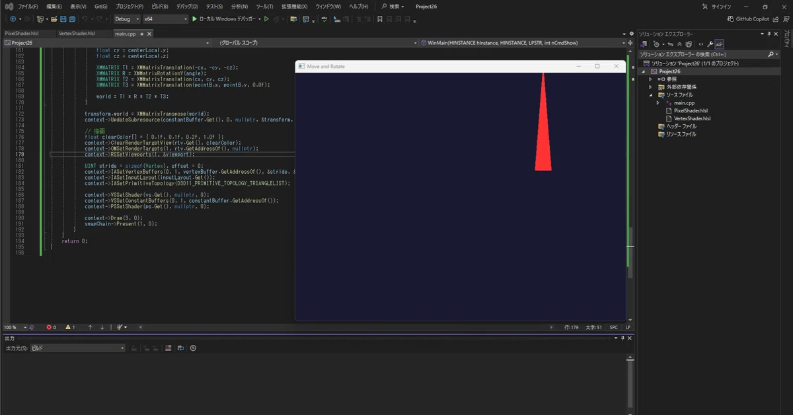
Task: Collapse all items in Solution Explorer
Action: coord(679,44)
